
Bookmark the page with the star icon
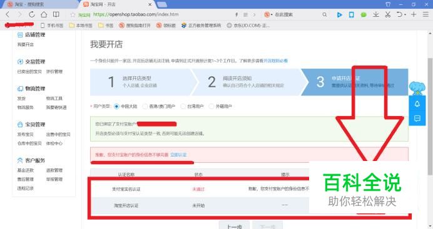[73, 14]
